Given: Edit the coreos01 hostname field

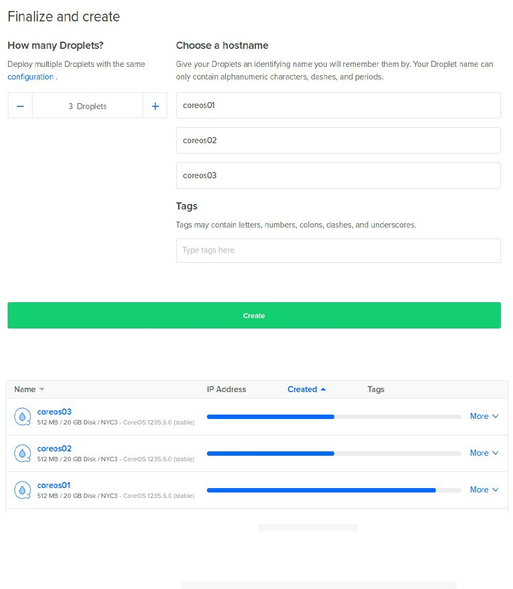Looking at the screenshot, I should [x=338, y=105].
